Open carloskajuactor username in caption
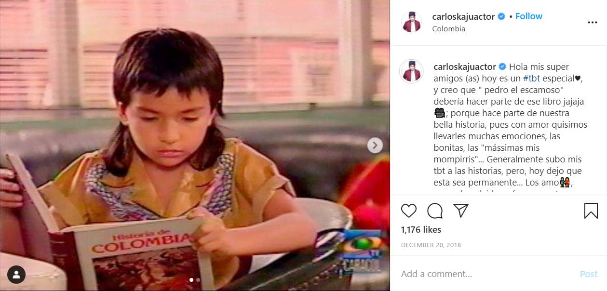Screen dimensions: 607x291 click(x=465, y=66)
